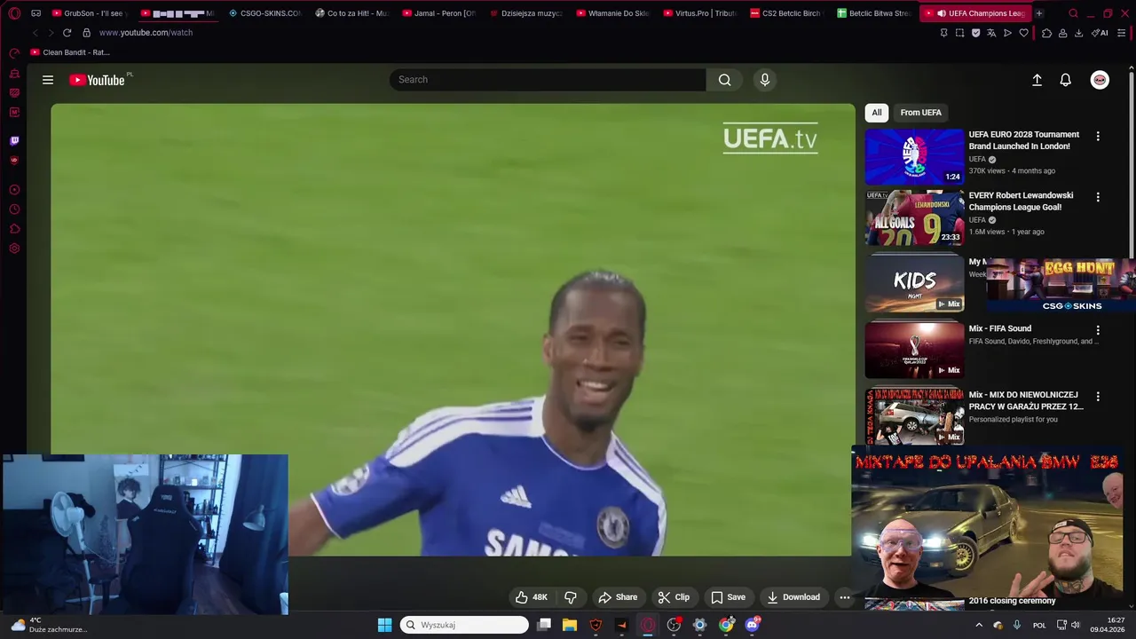Like the video showing 48K likes
1136x639 pixels.
pyautogui.click(x=532, y=597)
